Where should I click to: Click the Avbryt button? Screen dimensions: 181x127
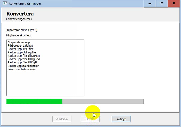(121, 119)
